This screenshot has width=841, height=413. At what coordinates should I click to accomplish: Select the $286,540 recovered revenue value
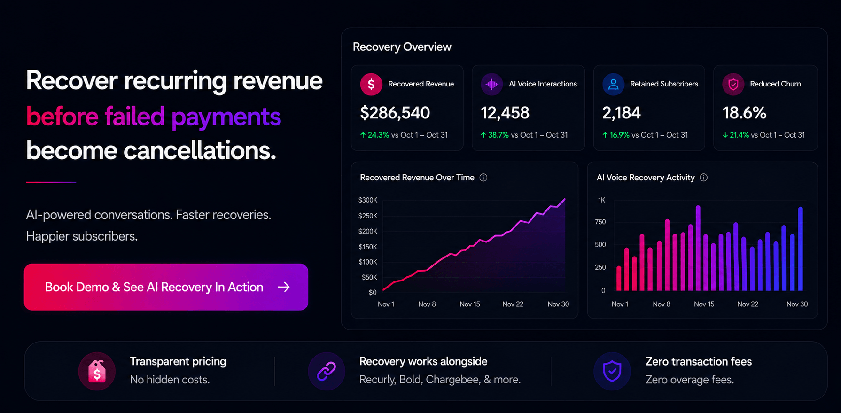tap(395, 113)
